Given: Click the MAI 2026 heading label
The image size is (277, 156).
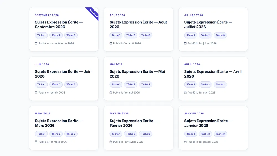Looking at the screenshot, I should (x=116, y=65).
